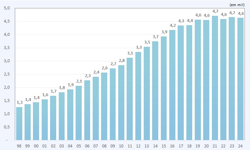Select the 1,6 data label

[45, 95]
